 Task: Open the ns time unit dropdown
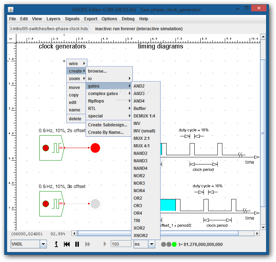tap(152, 244)
